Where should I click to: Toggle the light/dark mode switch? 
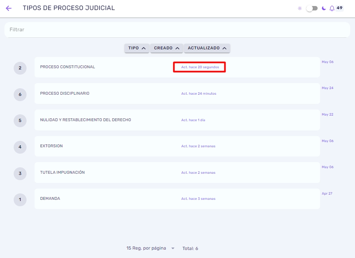(312, 8)
